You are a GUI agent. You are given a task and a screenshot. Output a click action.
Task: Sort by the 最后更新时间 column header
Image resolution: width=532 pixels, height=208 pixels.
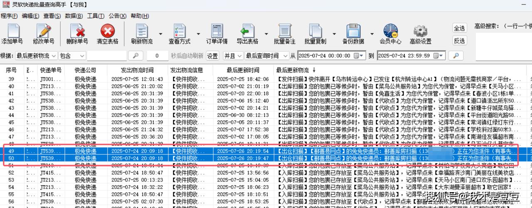click(x=243, y=70)
